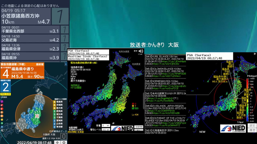The width and height of the screenshot is (257, 144).
Task: Open the 警告レベル warning level dropdown
Action: [x=106, y=130]
